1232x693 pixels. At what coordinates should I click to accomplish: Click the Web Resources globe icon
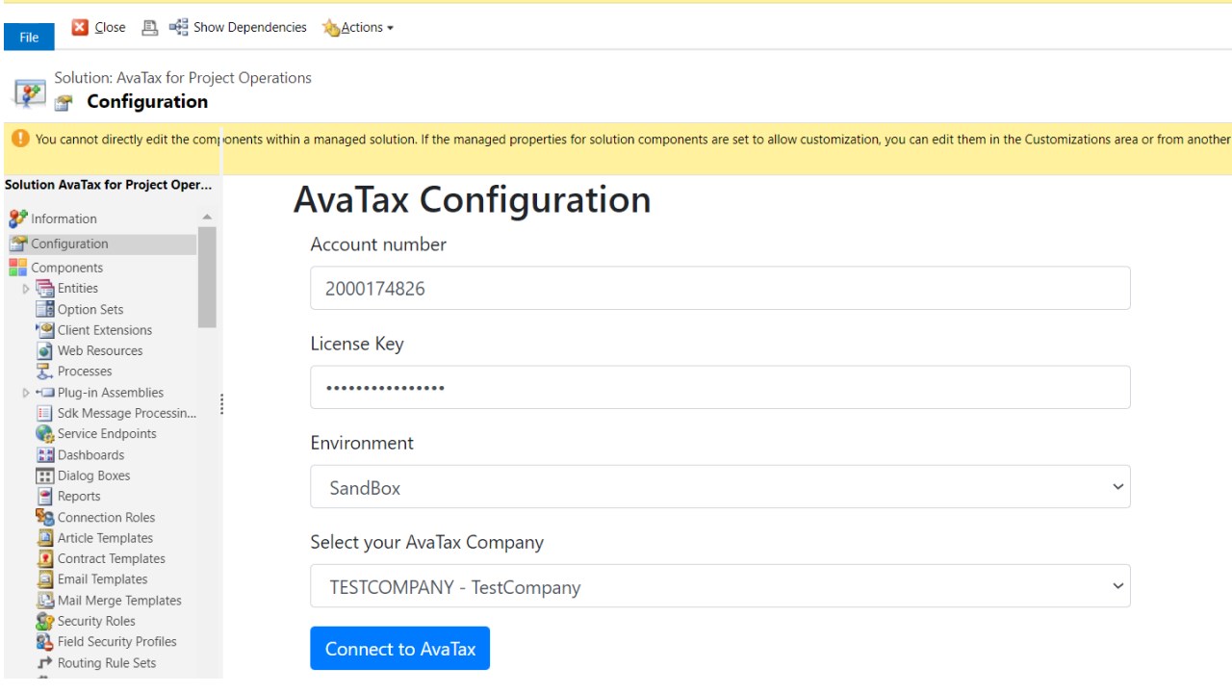44,350
